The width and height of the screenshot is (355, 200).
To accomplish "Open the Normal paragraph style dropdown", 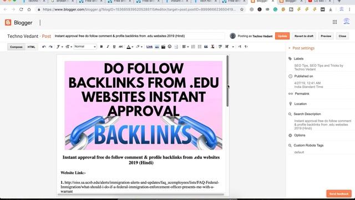I will point(85,47).
